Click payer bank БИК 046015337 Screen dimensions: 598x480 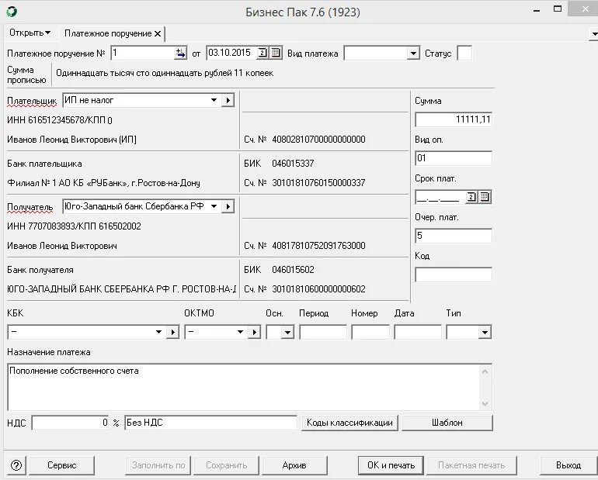click(293, 164)
